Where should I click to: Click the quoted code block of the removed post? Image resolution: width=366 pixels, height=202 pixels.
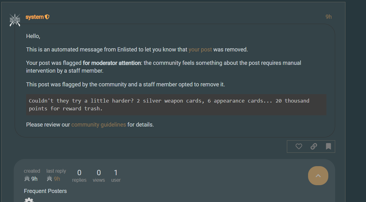pyautogui.click(x=176, y=105)
